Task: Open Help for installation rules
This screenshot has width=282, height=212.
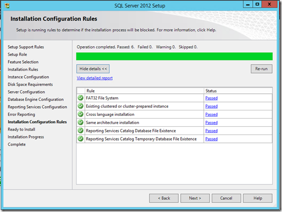Action: point(258,198)
